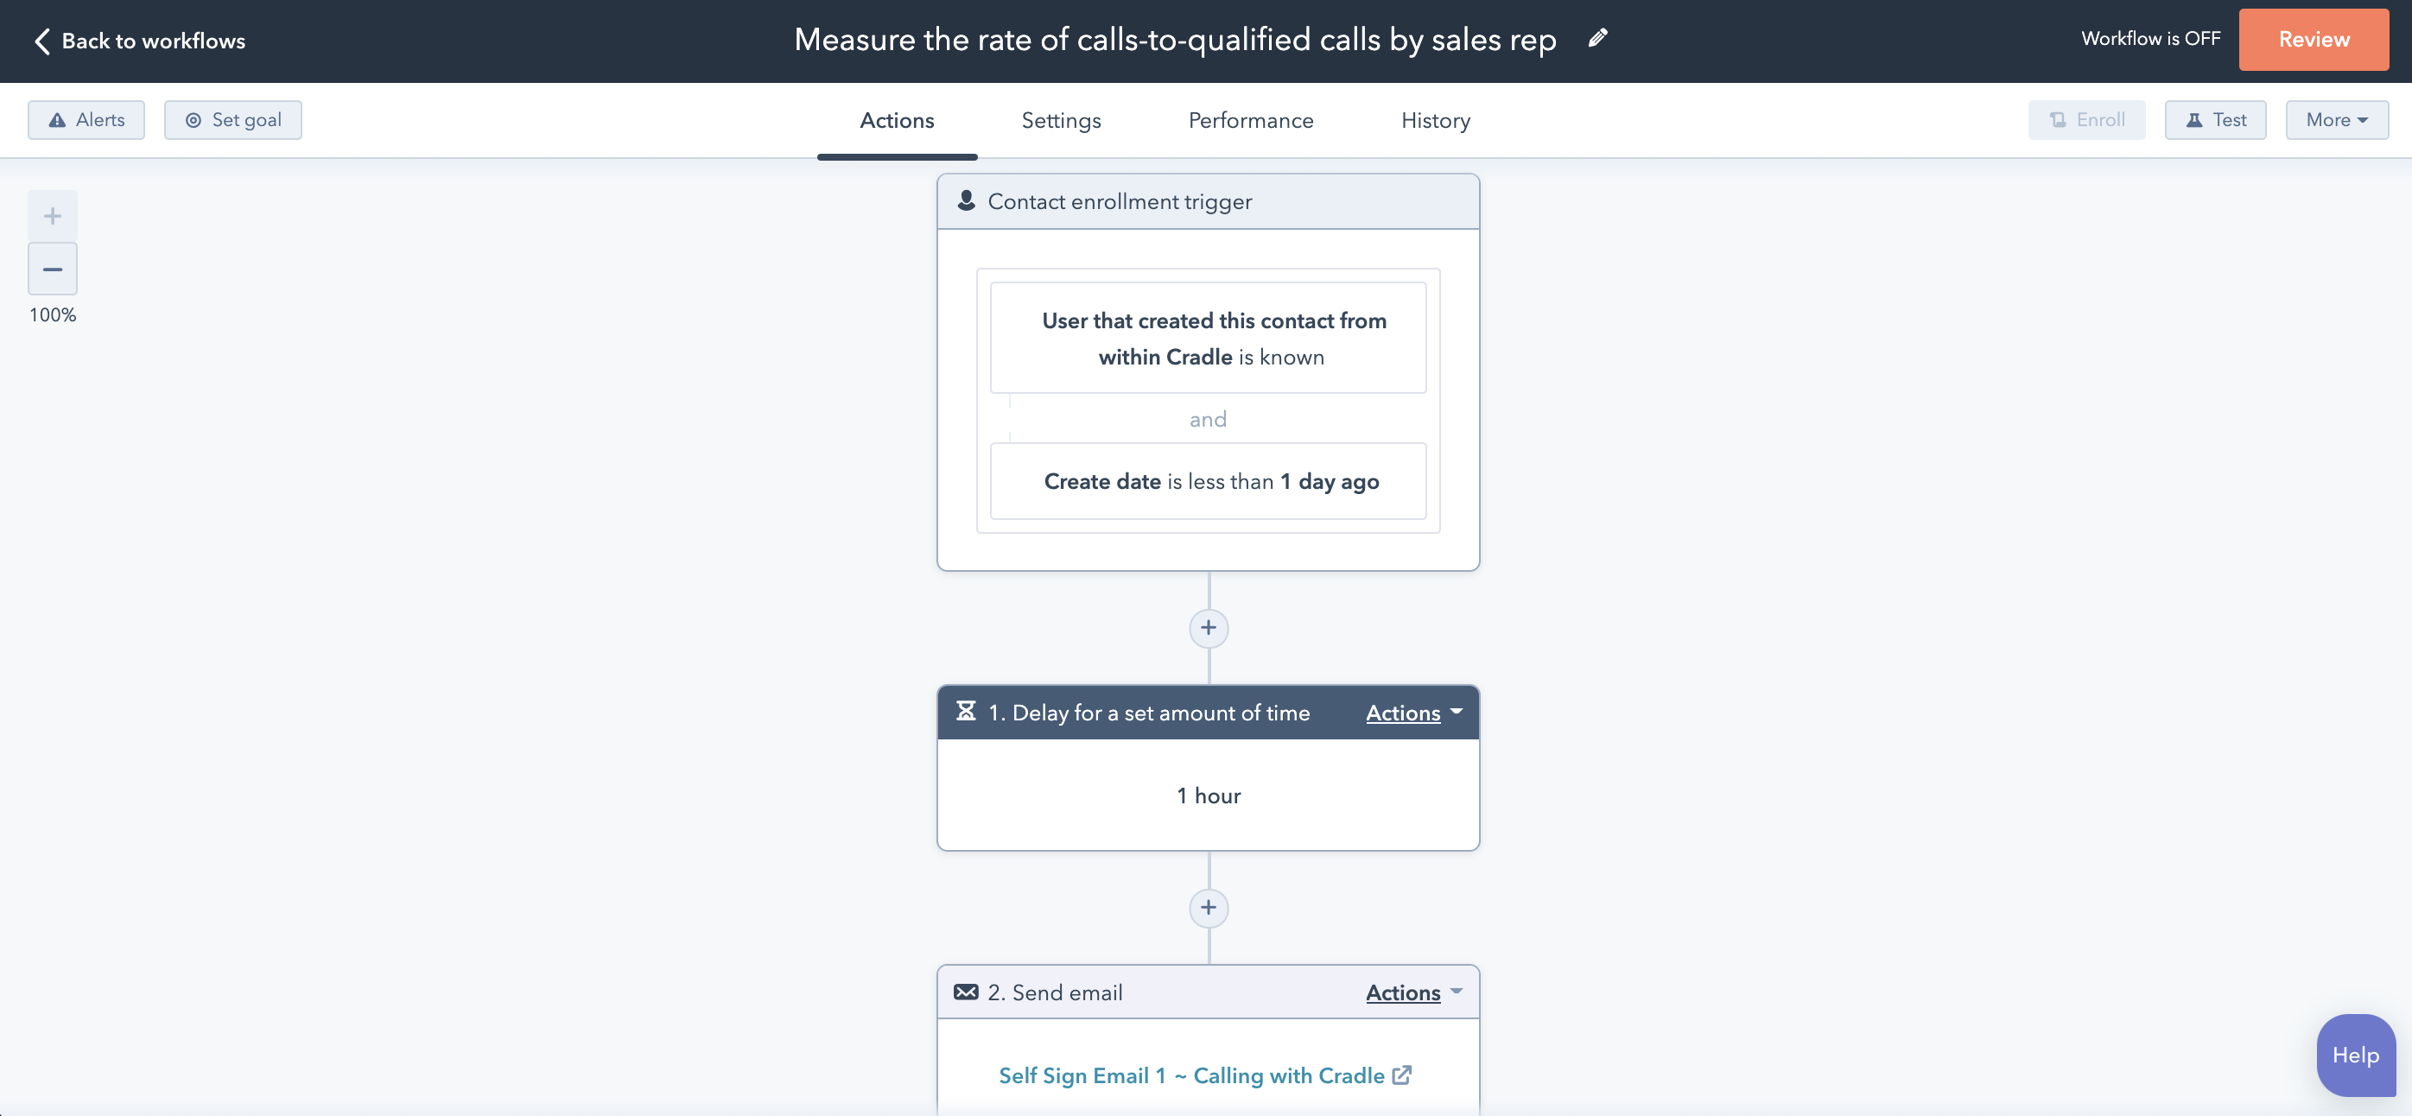This screenshot has height=1116, width=2412.
Task: Click the hourglass icon on delay step
Action: pyautogui.click(x=965, y=713)
